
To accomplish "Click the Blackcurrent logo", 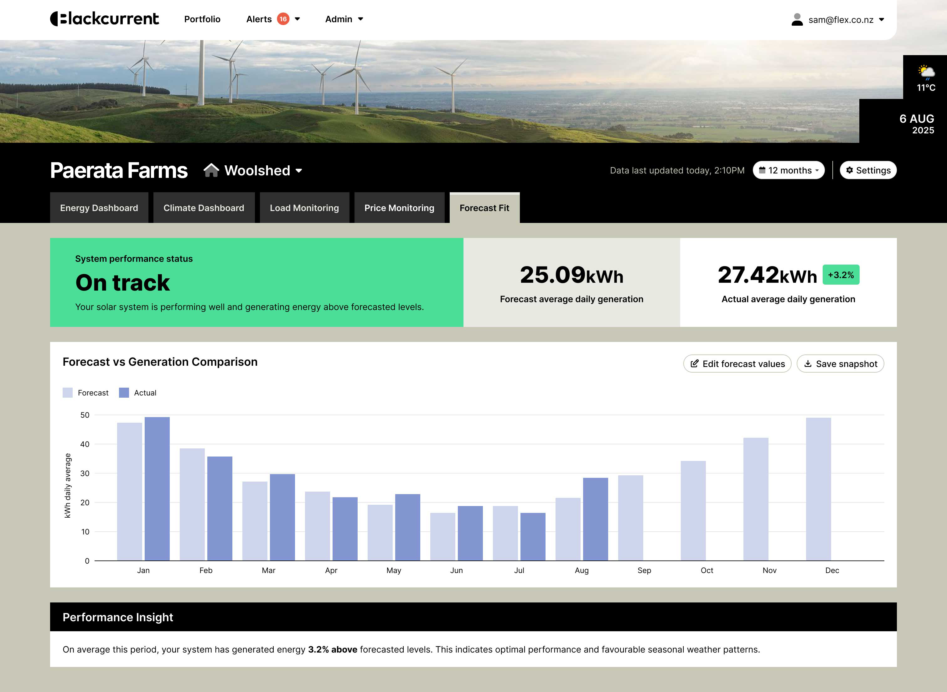I will [x=104, y=19].
